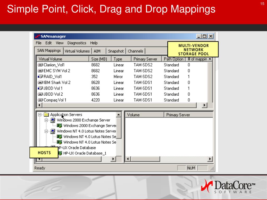Click the JBOD Vol 2 disk icon
This screenshot has height=200, width=267.
coord(40,94)
